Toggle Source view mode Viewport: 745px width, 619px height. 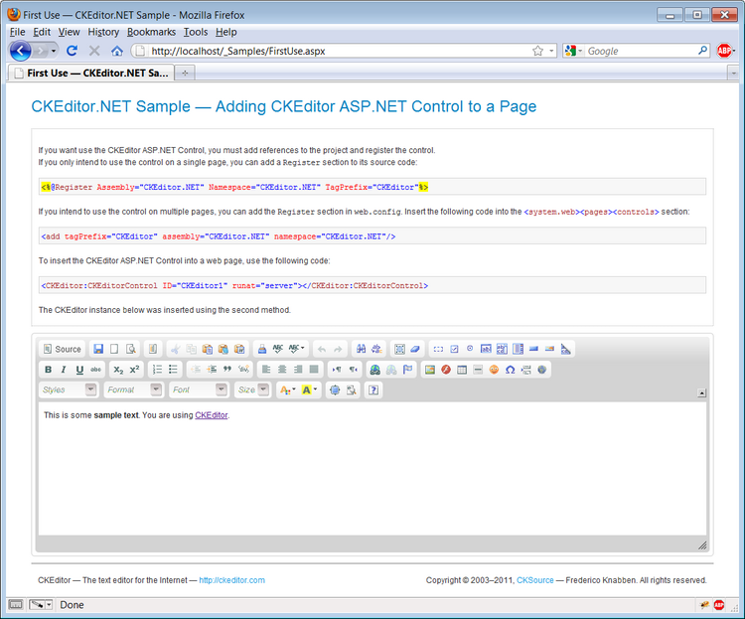[x=63, y=349]
